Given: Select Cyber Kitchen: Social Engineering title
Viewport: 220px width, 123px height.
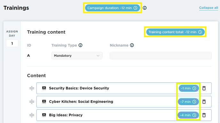Looking at the screenshot, I should (x=81, y=102).
